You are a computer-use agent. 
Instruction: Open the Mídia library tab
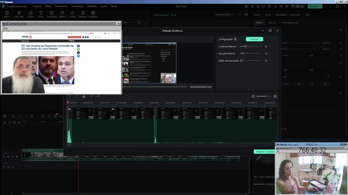(7, 14)
